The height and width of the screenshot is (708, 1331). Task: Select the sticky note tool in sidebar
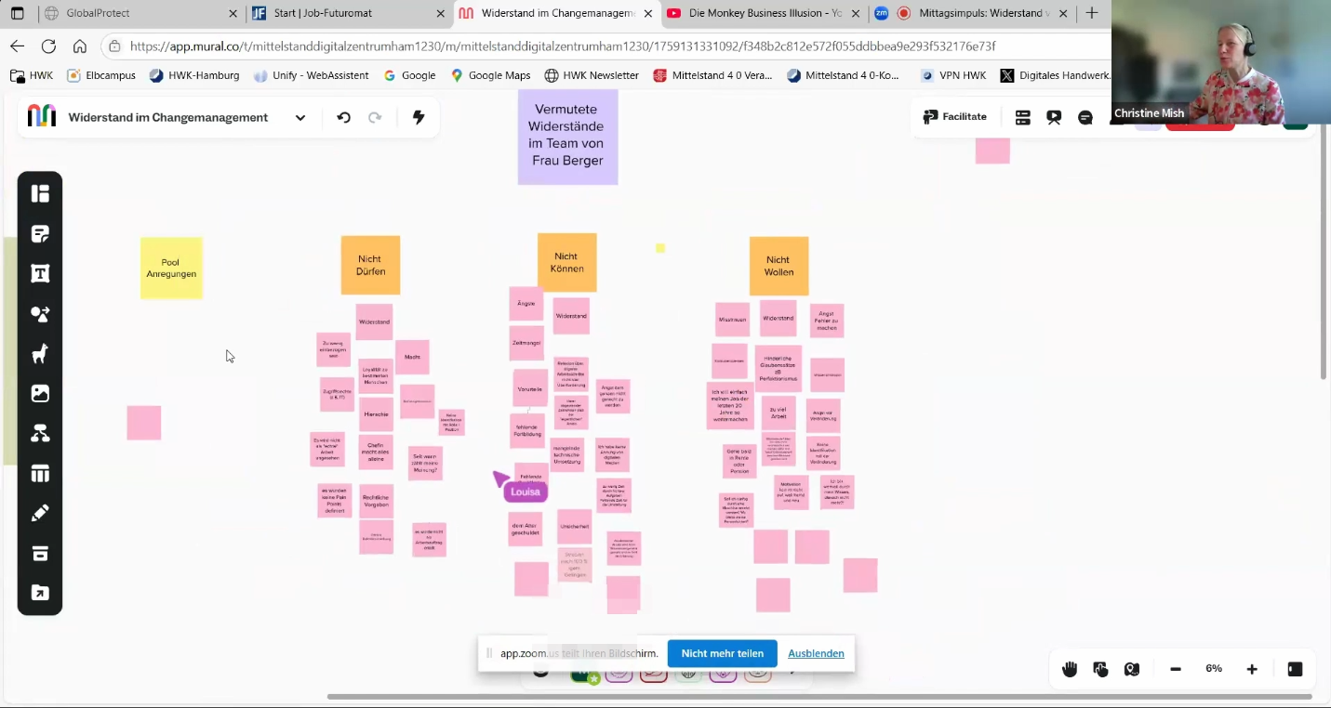(40, 234)
